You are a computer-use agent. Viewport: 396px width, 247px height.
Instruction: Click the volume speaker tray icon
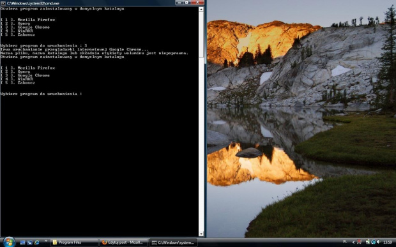(x=378, y=242)
